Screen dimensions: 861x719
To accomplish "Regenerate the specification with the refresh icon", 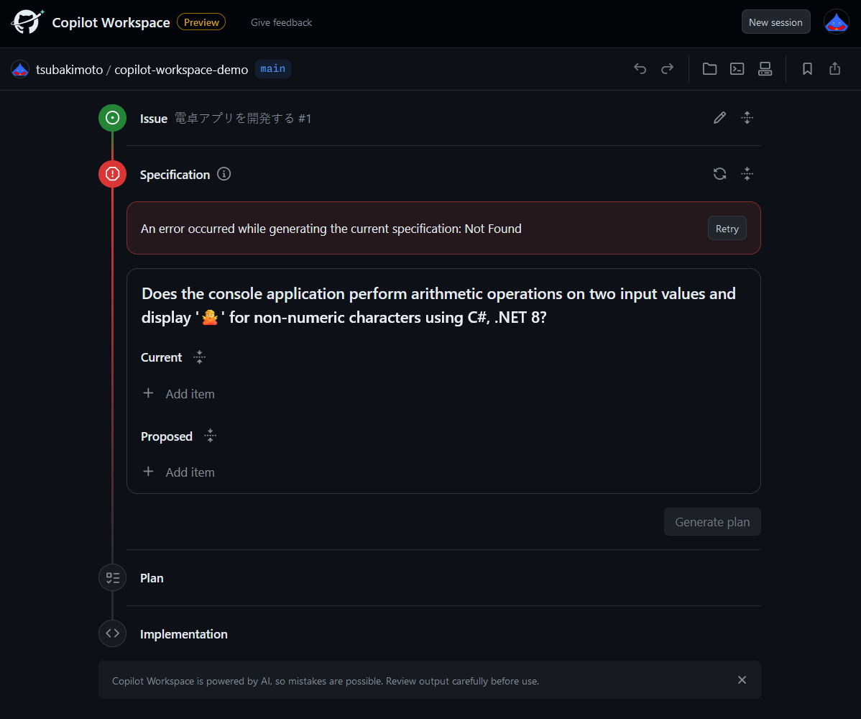I will (x=719, y=174).
